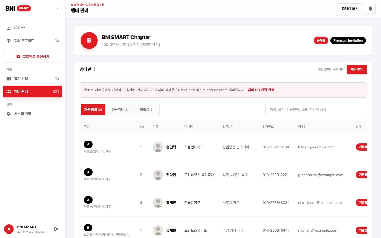Click email moment@example.com
Viewport: 381px width, 238px height.
(317, 230)
